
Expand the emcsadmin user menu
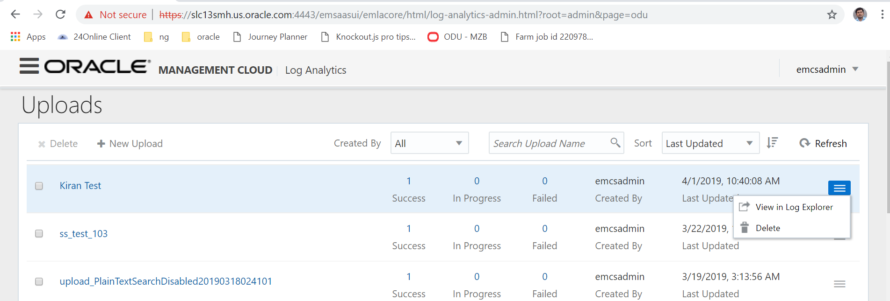(x=827, y=69)
